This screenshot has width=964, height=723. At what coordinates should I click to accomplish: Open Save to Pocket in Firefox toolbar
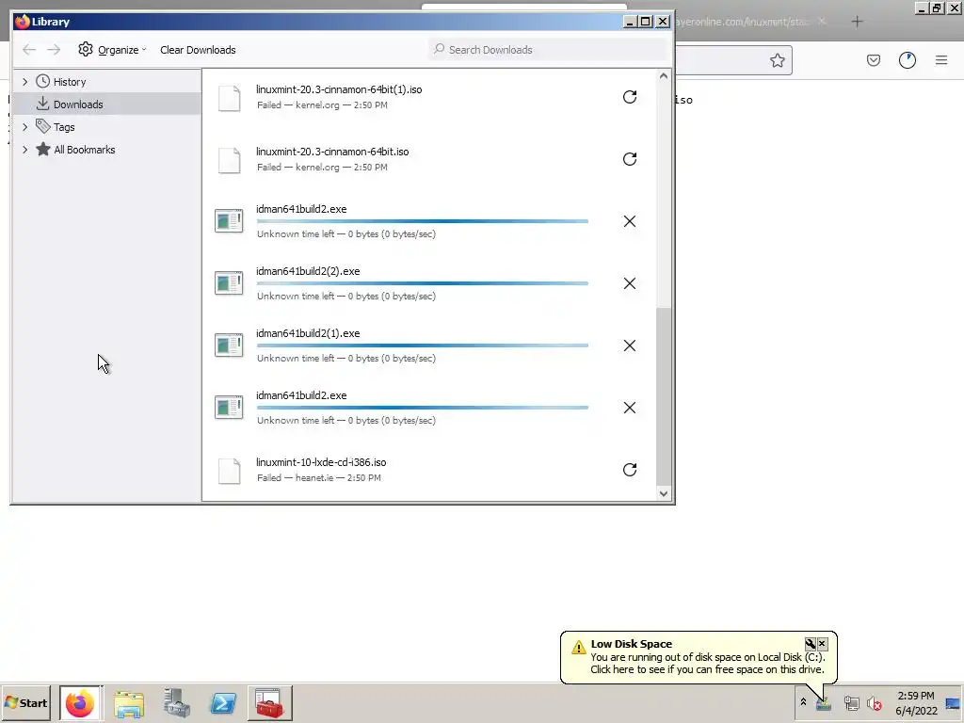tap(874, 60)
